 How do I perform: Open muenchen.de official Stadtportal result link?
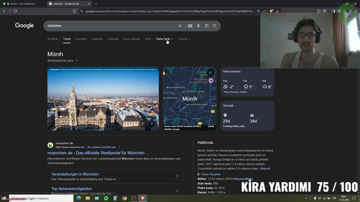coord(98,153)
